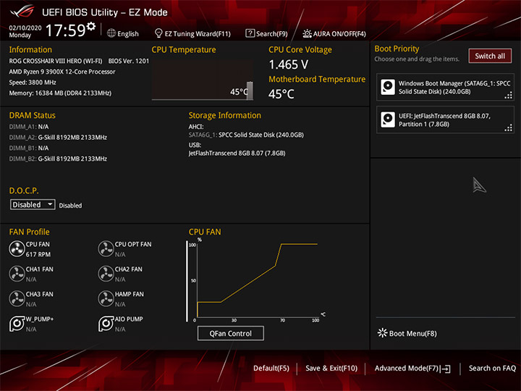521x391 pixels.
Task: Click SATA6G_1 SPCC Solid State Disk entry
Action: 246,135
